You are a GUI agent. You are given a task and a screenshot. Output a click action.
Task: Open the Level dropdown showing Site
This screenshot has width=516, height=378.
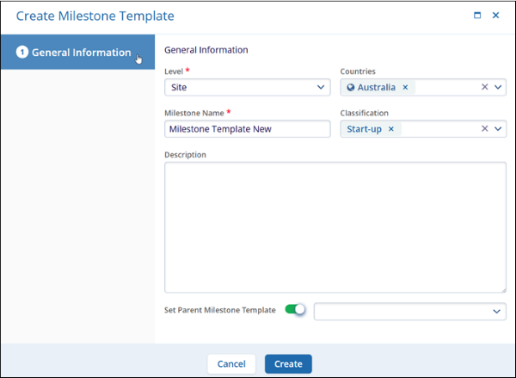pos(247,87)
